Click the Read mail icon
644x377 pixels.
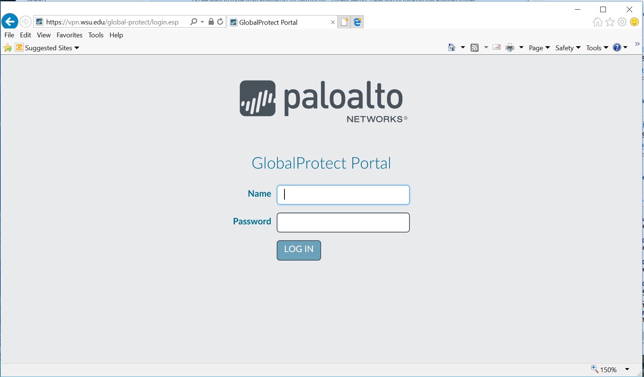click(497, 47)
